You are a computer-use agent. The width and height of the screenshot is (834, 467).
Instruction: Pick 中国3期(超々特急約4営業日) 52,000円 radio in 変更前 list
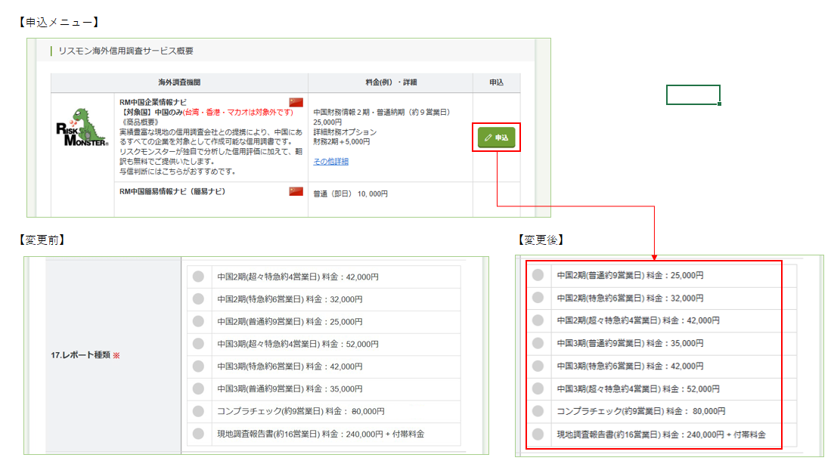click(x=198, y=344)
